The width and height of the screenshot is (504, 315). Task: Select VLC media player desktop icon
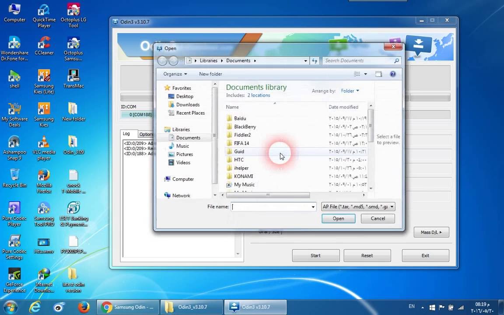click(x=44, y=148)
